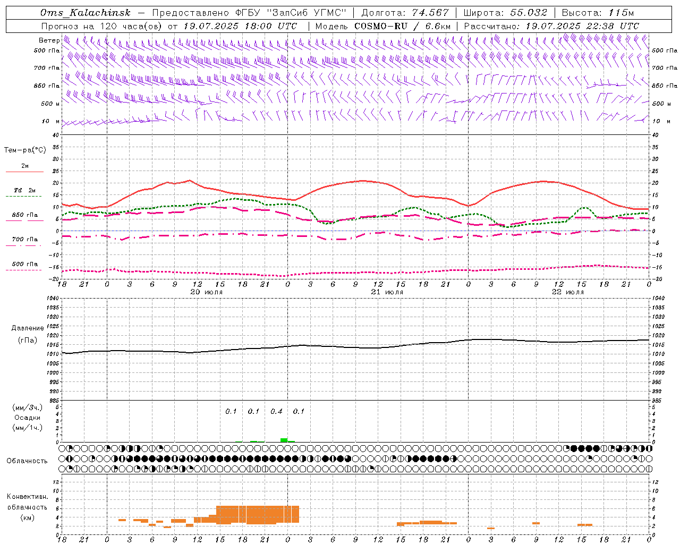Click the 'Конвективн.' convective cloud label
The width and height of the screenshot is (680, 544).
coord(27,497)
